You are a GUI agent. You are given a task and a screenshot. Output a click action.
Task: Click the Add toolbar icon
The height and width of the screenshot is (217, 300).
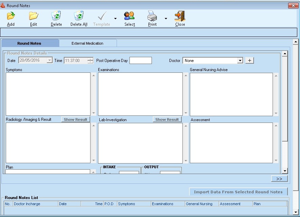point(11,16)
